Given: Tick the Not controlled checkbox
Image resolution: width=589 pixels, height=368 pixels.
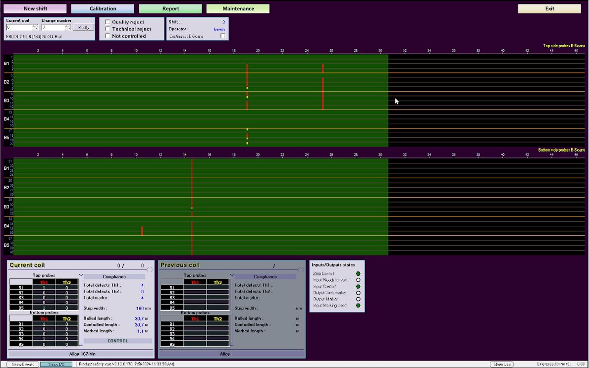Looking at the screenshot, I should [x=108, y=36].
